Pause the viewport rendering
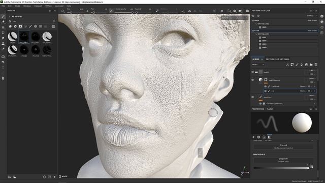Screen dimensions: 325x183 221,11
